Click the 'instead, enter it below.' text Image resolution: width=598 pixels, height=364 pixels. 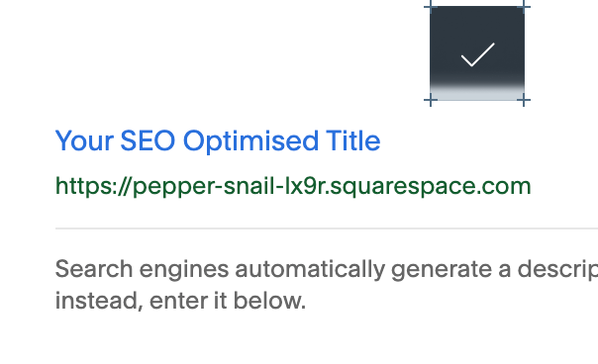click(180, 301)
